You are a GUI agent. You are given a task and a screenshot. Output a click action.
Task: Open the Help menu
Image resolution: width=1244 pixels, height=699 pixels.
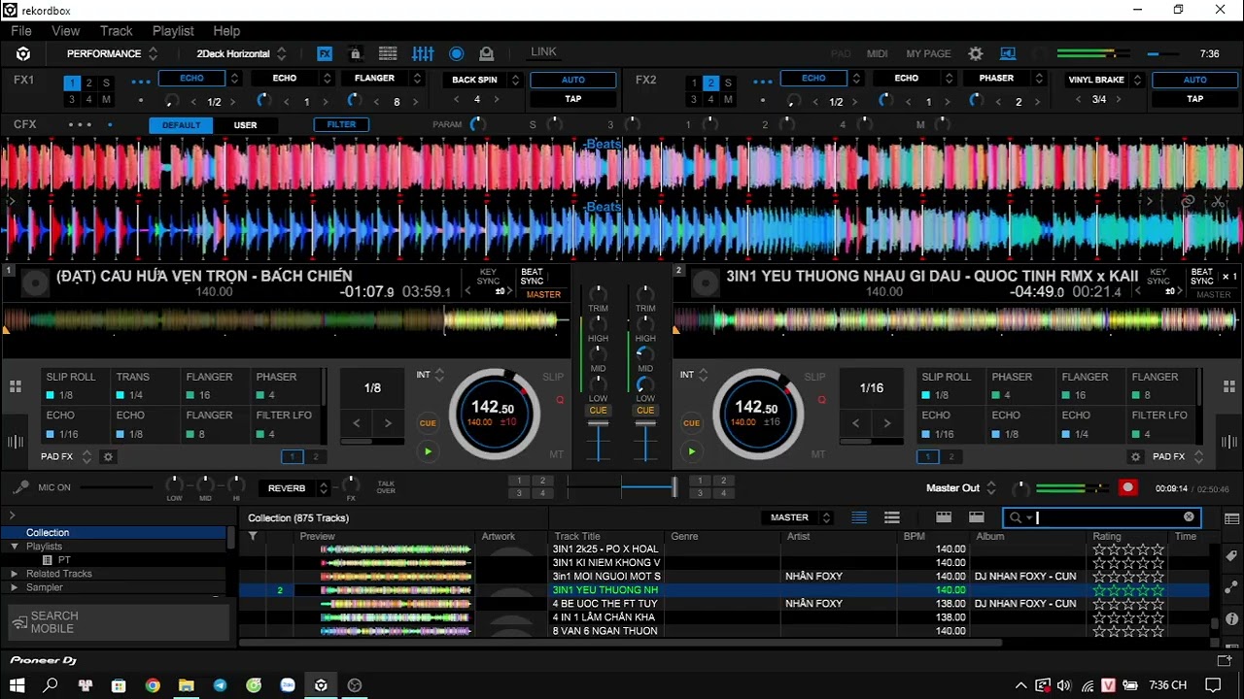click(226, 31)
